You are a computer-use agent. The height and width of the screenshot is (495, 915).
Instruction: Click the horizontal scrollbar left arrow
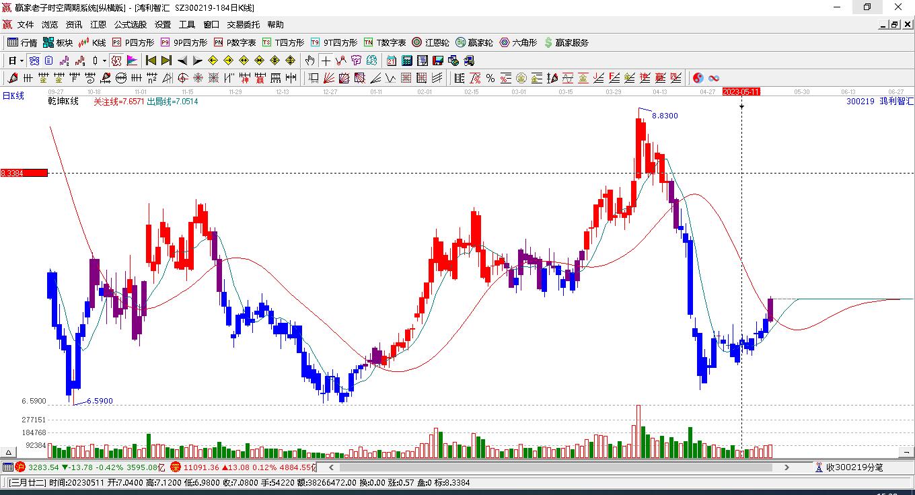(x=330, y=467)
